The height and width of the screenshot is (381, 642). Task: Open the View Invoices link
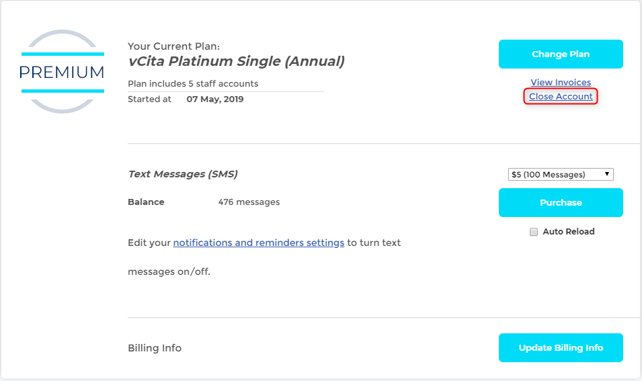(x=561, y=82)
